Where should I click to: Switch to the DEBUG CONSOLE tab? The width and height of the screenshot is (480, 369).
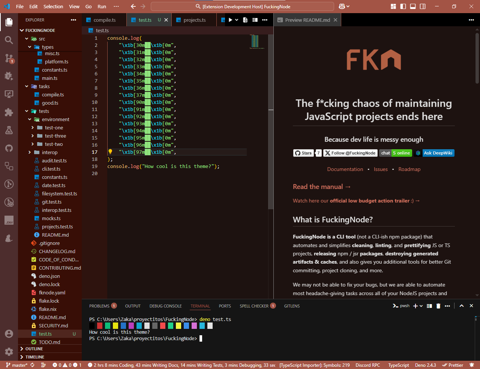pos(165,306)
